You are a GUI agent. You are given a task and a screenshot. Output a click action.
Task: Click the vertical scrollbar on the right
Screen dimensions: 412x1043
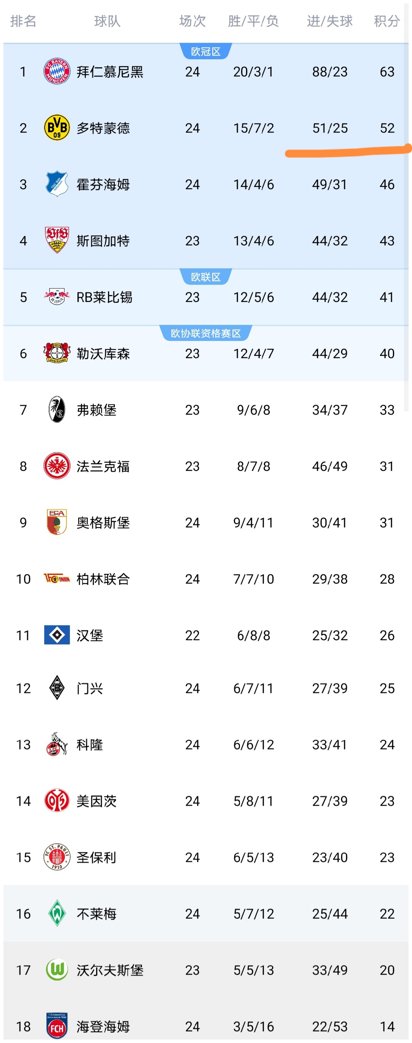[x=406, y=203]
